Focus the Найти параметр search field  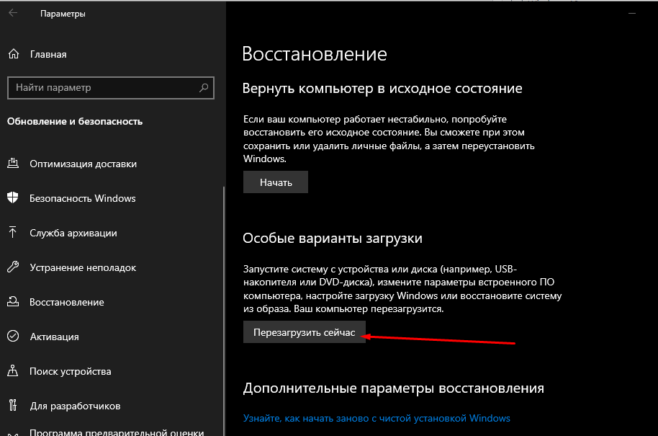[x=101, y=88]
